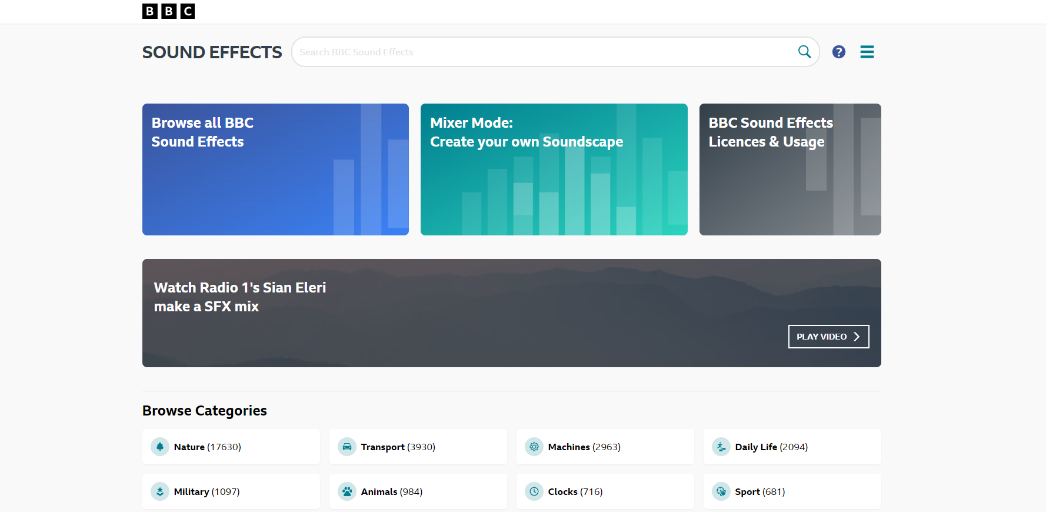The width and height of the screenshot is (1046, 512).
Task: Open the help question mark icon
Action: [838, 52]
